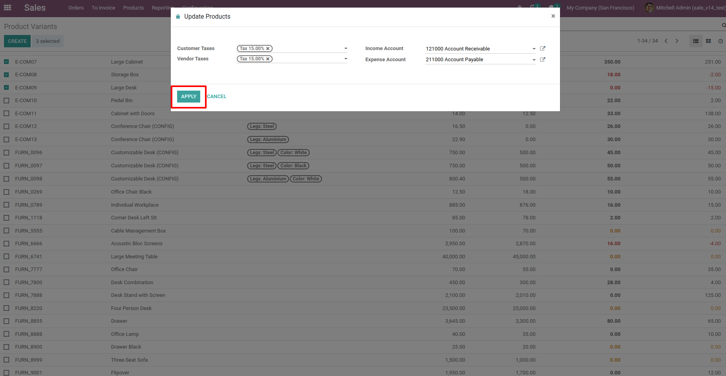The width and height of the screenshot is (726, 376).
Task: Check the E-COM10 Pedal Bin checkbox
Action: pos(6,101)
